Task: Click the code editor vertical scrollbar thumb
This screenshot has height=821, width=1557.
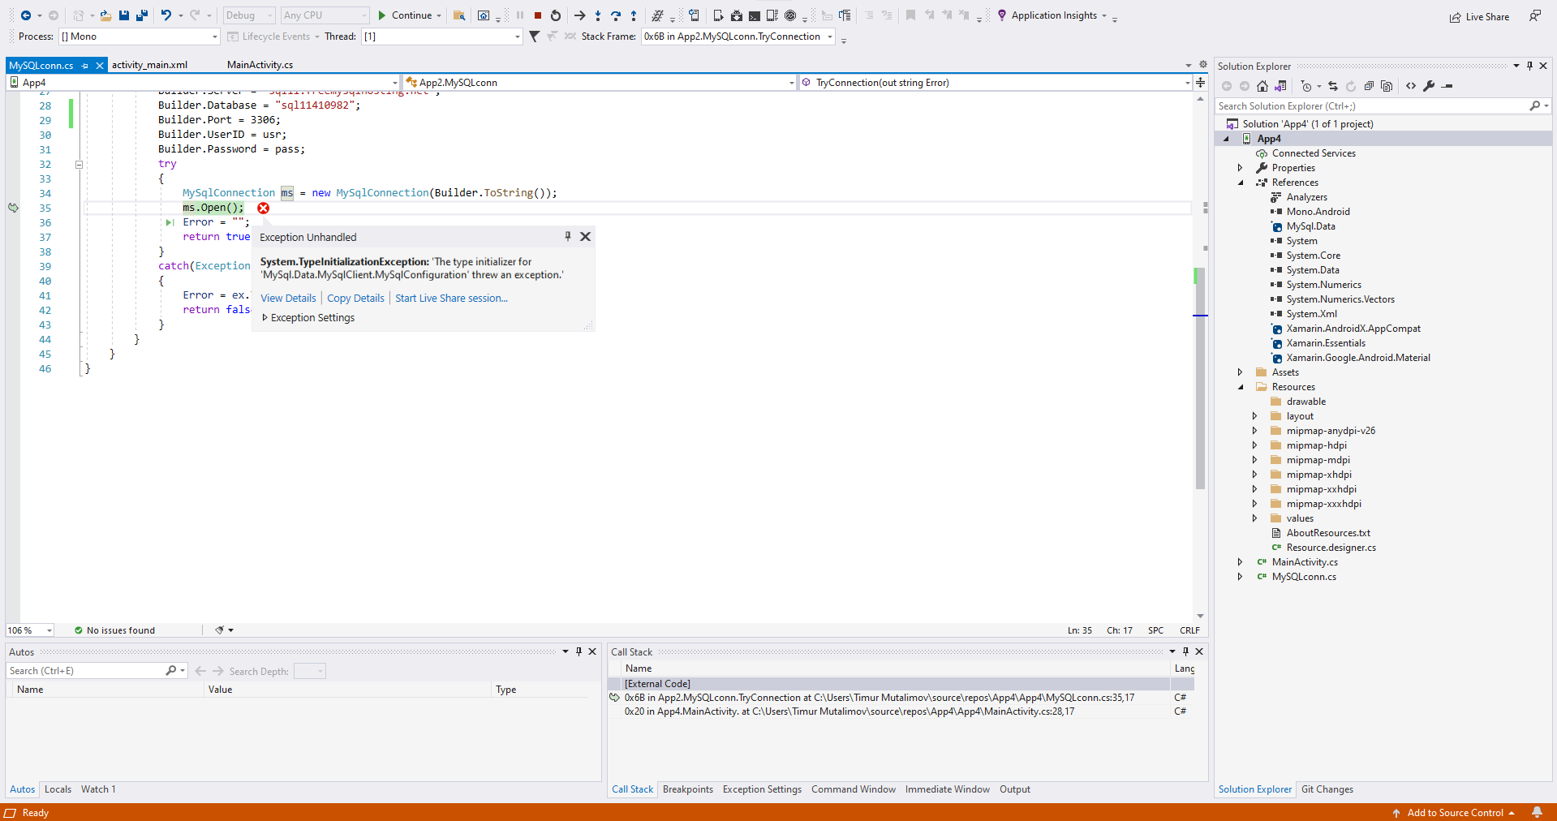Action: [x=1201, y=377]
